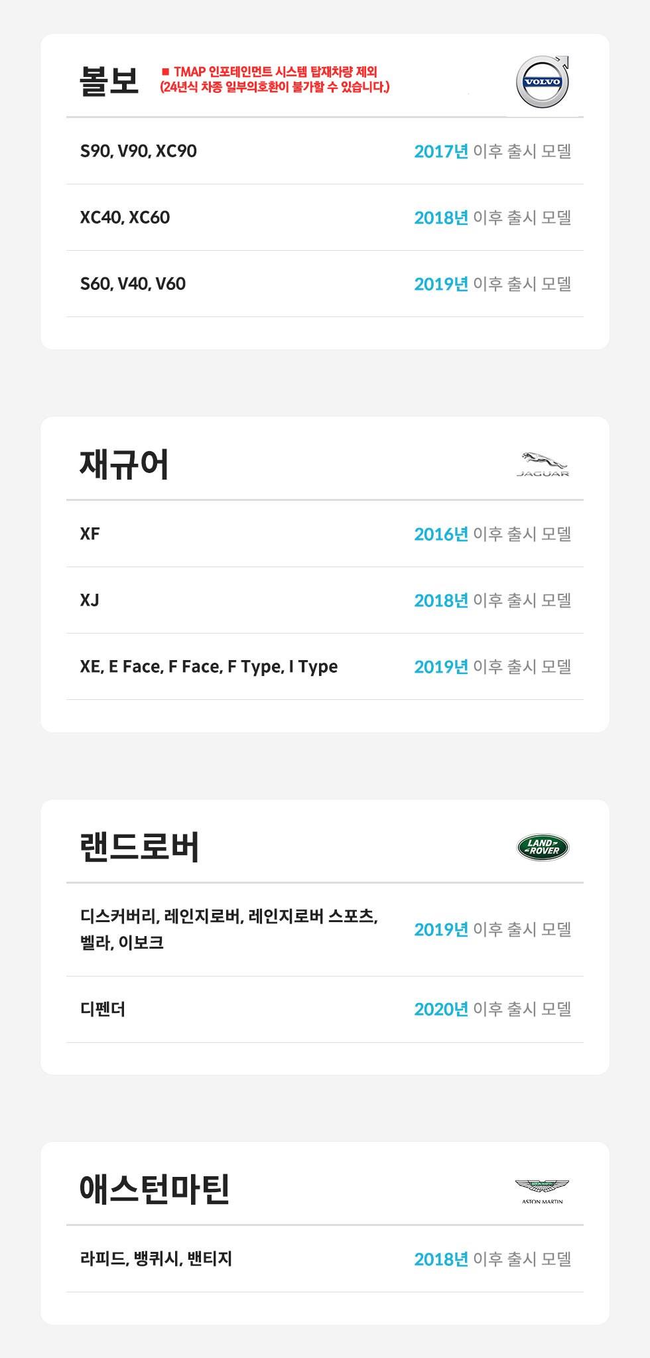The width and height of the screenshot is (650, 1358).
Task: Click the Aston Martin logo icon
Action: tap(542, 1191)
